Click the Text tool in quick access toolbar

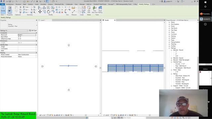coord(37,1)
